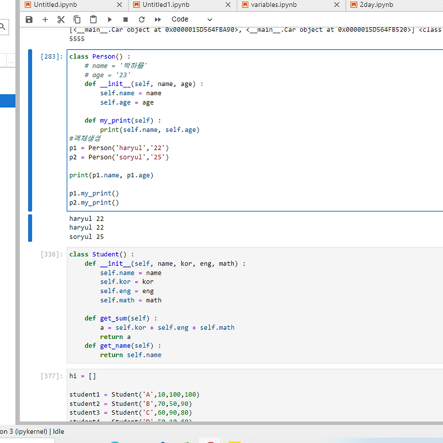Interrupt the kernel with the stop button
The height and width of the screenshot is (443, 443).
[126, 19]
